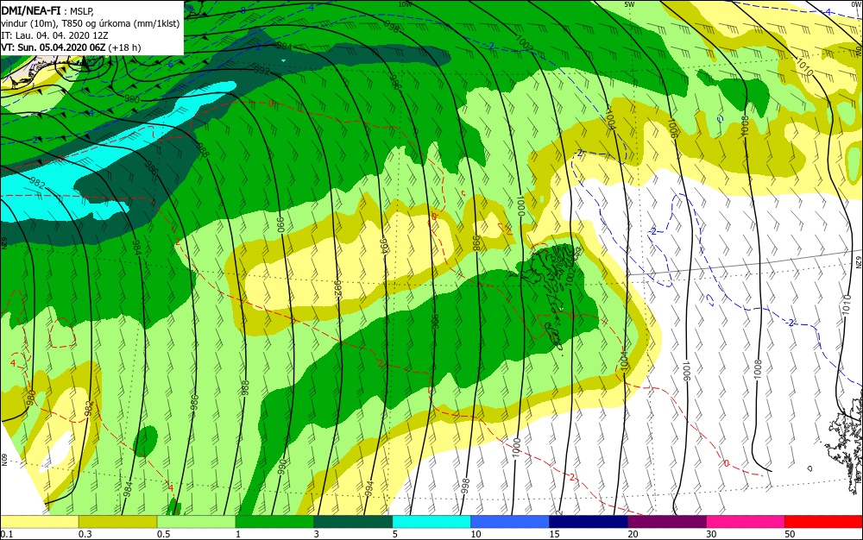
Task: Pick the blue 10–15 legend swatch
Action: pos(510,522)
